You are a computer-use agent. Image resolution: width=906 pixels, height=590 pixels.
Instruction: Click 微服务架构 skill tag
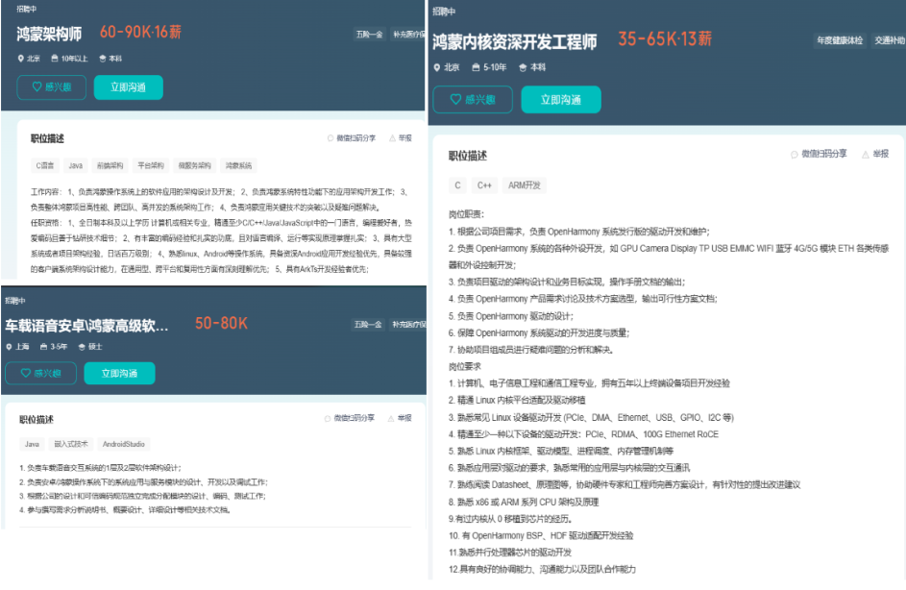195,166
